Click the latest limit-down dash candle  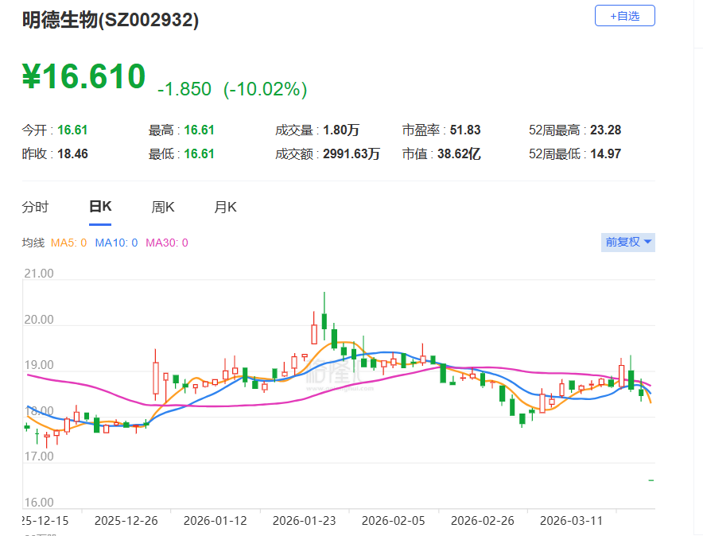point(651,480)
